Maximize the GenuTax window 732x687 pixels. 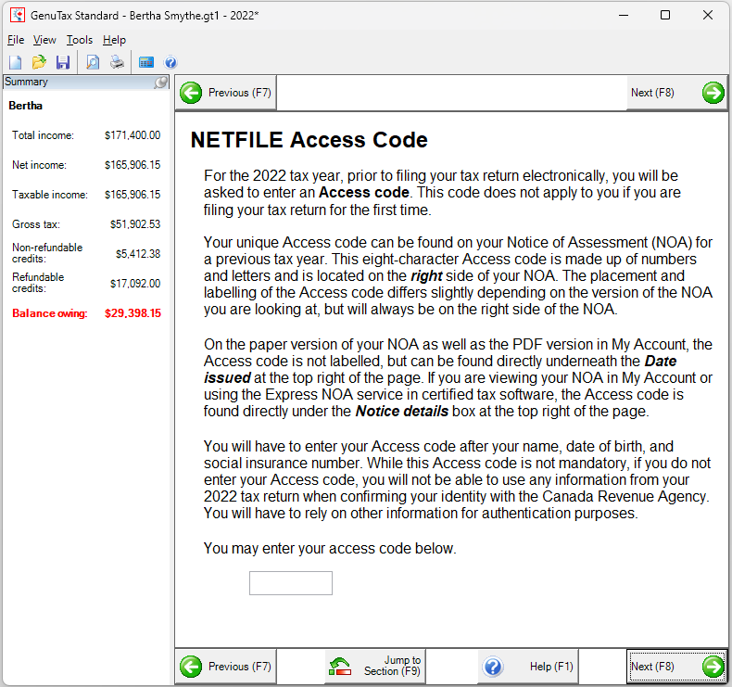pyautogui.click(x=665, y=15)
